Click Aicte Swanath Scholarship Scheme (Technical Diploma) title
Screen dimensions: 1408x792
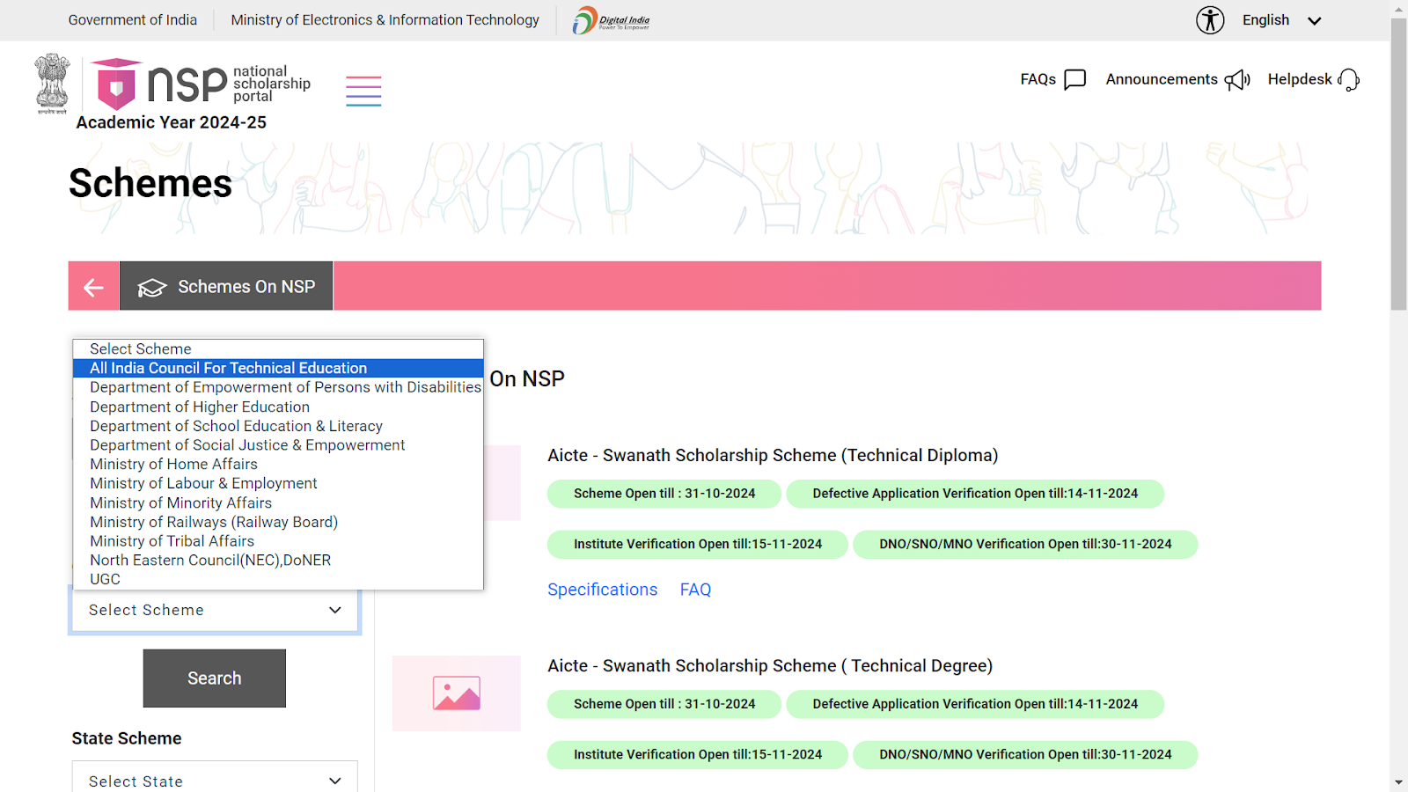click(773, 455)
